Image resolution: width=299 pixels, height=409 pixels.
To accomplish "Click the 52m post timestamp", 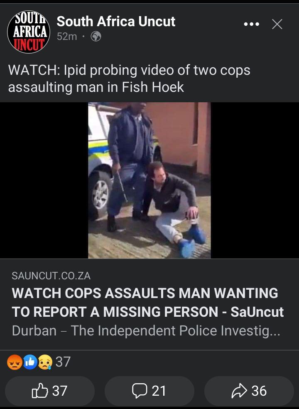I will [x=67, y=37].
